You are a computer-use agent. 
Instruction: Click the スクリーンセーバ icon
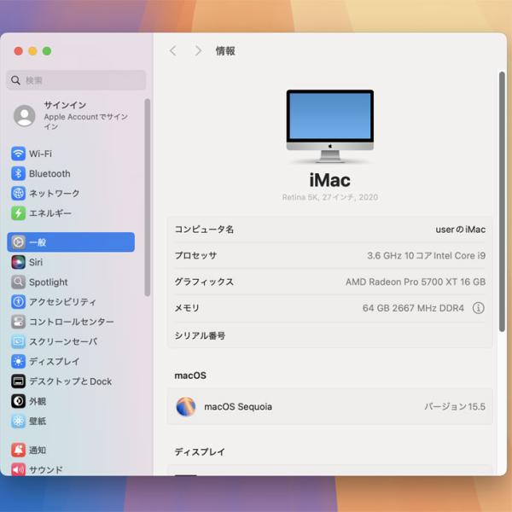point(18,341)
